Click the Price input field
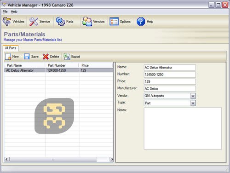 pos(170,81)
